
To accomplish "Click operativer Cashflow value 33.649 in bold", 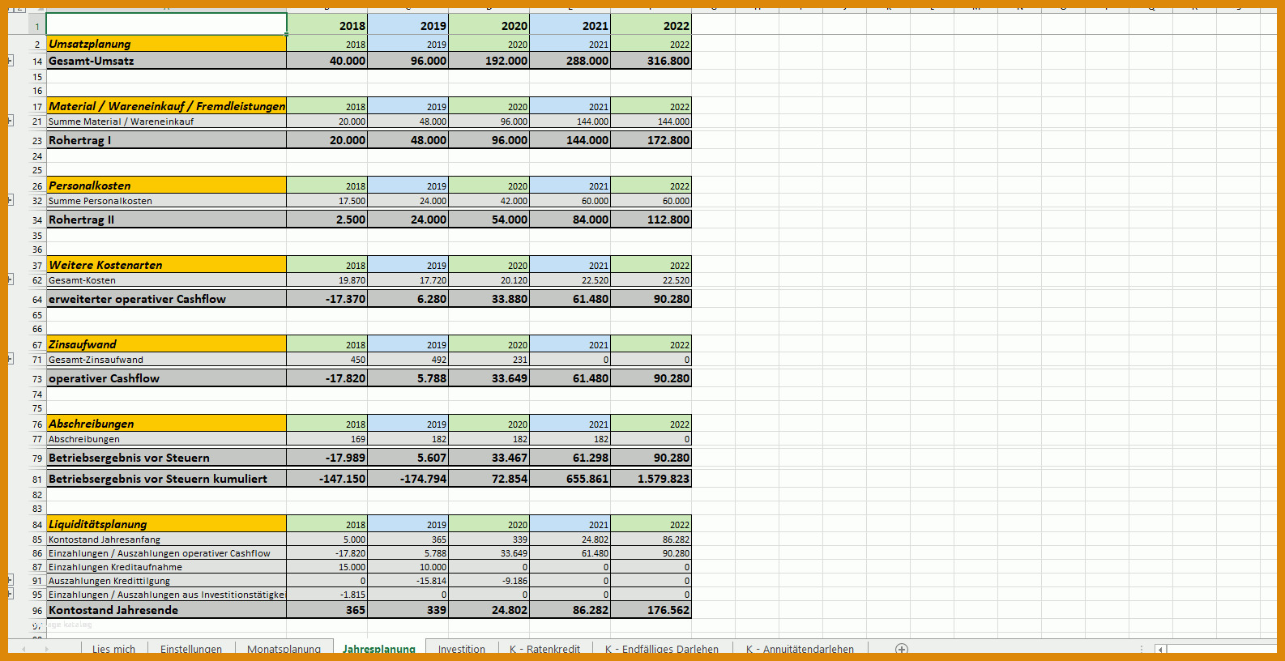I will click(x=489, y=378).
